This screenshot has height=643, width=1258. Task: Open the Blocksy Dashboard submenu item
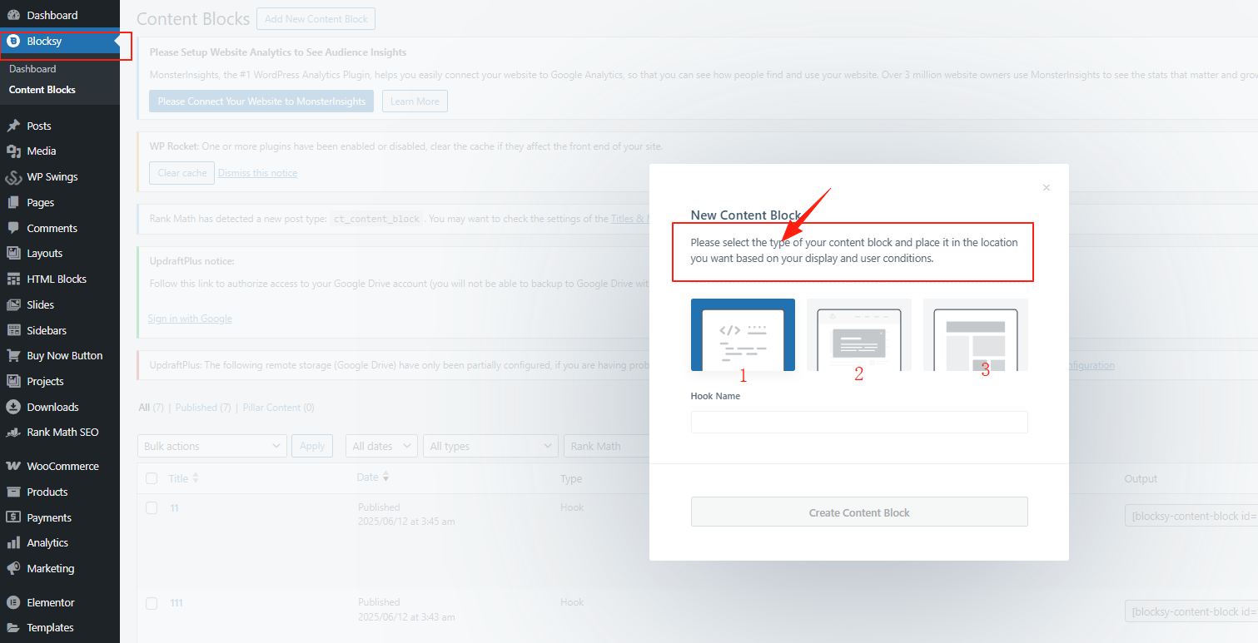point(32,69)
